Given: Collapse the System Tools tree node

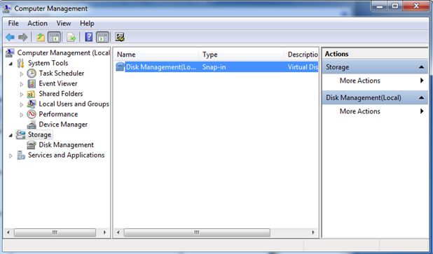Looking at the screenshot, I should 11,64.
